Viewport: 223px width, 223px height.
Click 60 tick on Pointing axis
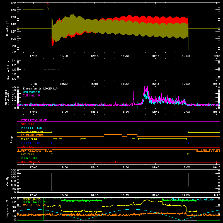click(x=14, y=52)
